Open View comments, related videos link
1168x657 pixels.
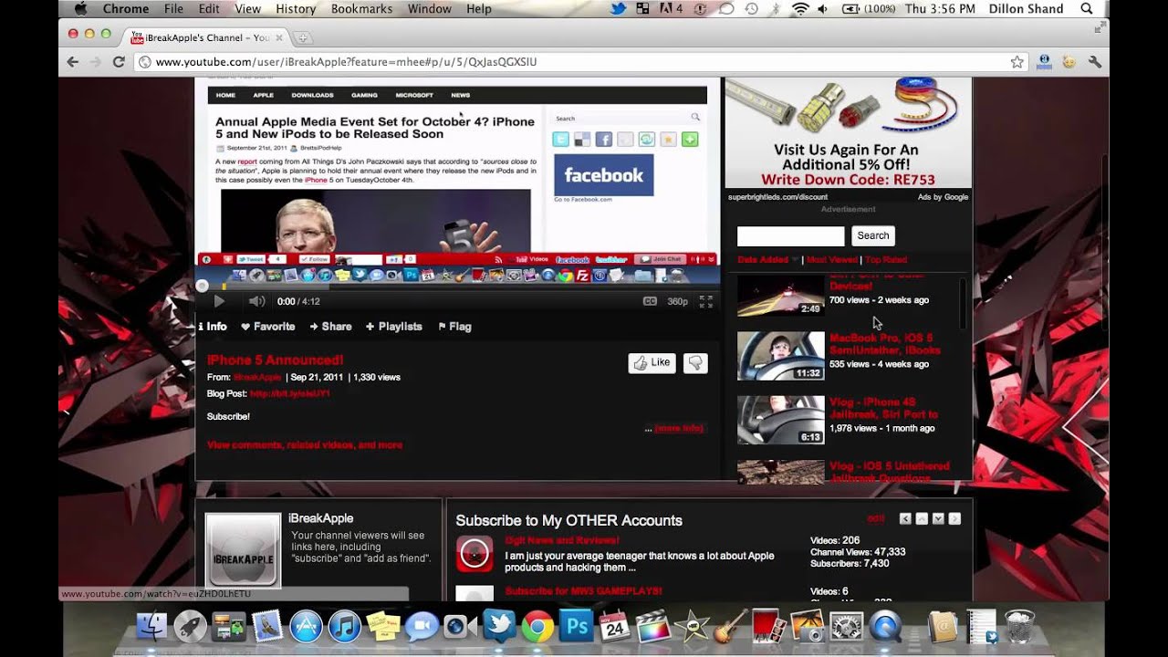[305, 445]
